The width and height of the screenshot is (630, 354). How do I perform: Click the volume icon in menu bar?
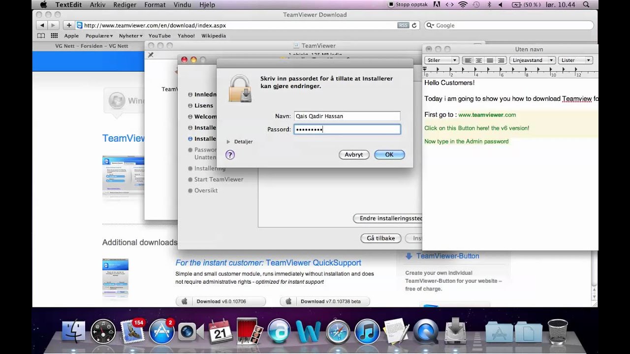[x=501, y=4]
